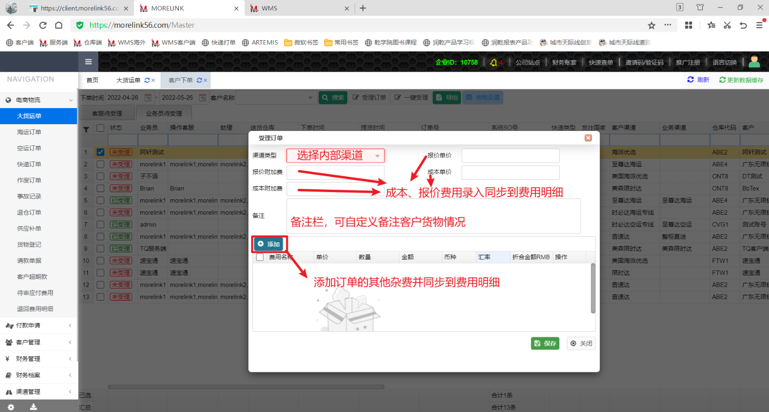The width and height of the screenshot is (769, 412).
Task: Expand the 付款申请 sidebar menu
Action: (38, 325)
